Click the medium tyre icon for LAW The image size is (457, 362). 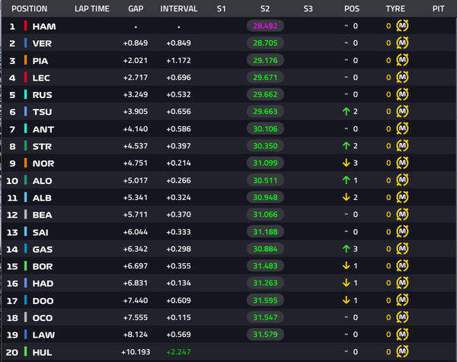click(x=402, y=335)
